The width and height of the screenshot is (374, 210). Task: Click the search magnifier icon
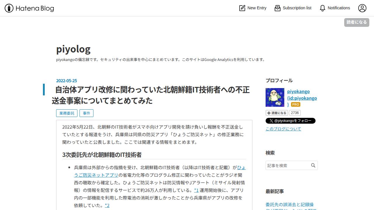(313, 165)
